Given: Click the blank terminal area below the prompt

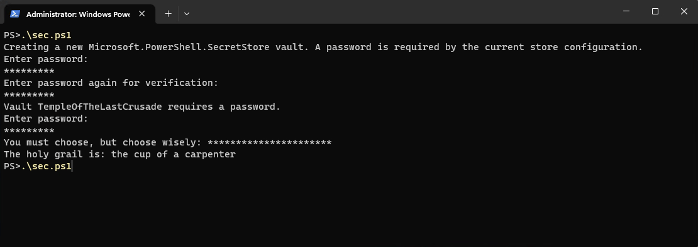Looking at the screenshot, I should click(x=349, y=208).
